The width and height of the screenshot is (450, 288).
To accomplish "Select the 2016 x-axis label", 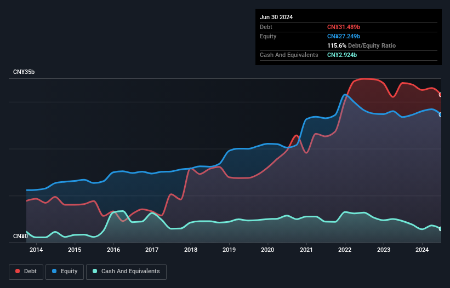I will point(113,250).
